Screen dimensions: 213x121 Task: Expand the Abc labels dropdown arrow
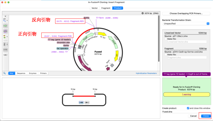coord(7,44)
